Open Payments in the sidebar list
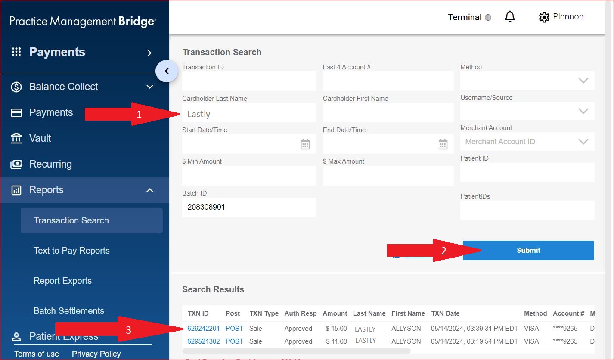 tap(51, 113)
